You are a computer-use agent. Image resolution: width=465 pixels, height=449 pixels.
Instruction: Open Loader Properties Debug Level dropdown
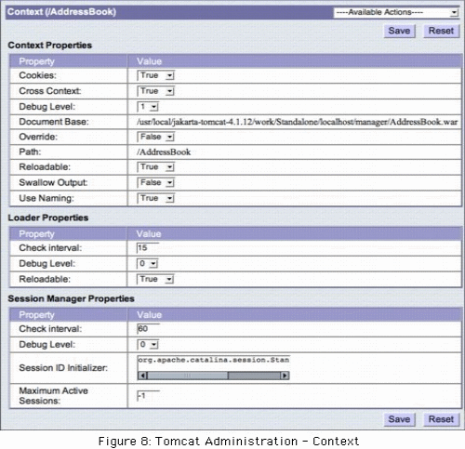tap(147, 264)
